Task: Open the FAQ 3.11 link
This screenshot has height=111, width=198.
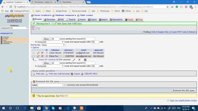Action: coord(64,96)
